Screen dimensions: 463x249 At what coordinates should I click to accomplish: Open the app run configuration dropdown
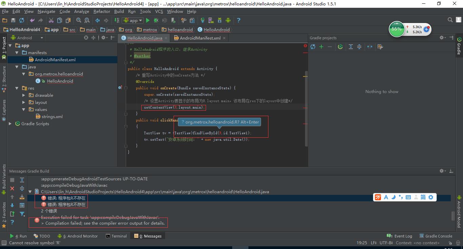point(133,20)
